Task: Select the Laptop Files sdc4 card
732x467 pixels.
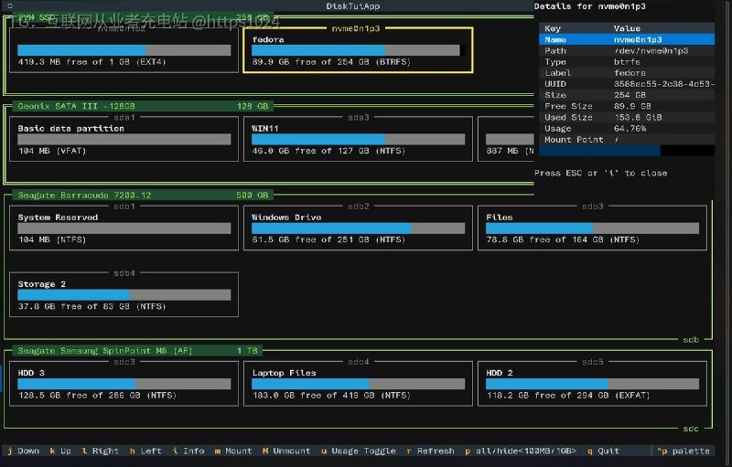Action: (x=358, y=384)
